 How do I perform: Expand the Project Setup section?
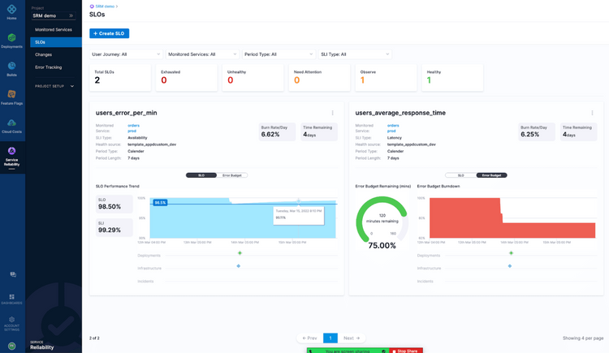click(54, 86)
